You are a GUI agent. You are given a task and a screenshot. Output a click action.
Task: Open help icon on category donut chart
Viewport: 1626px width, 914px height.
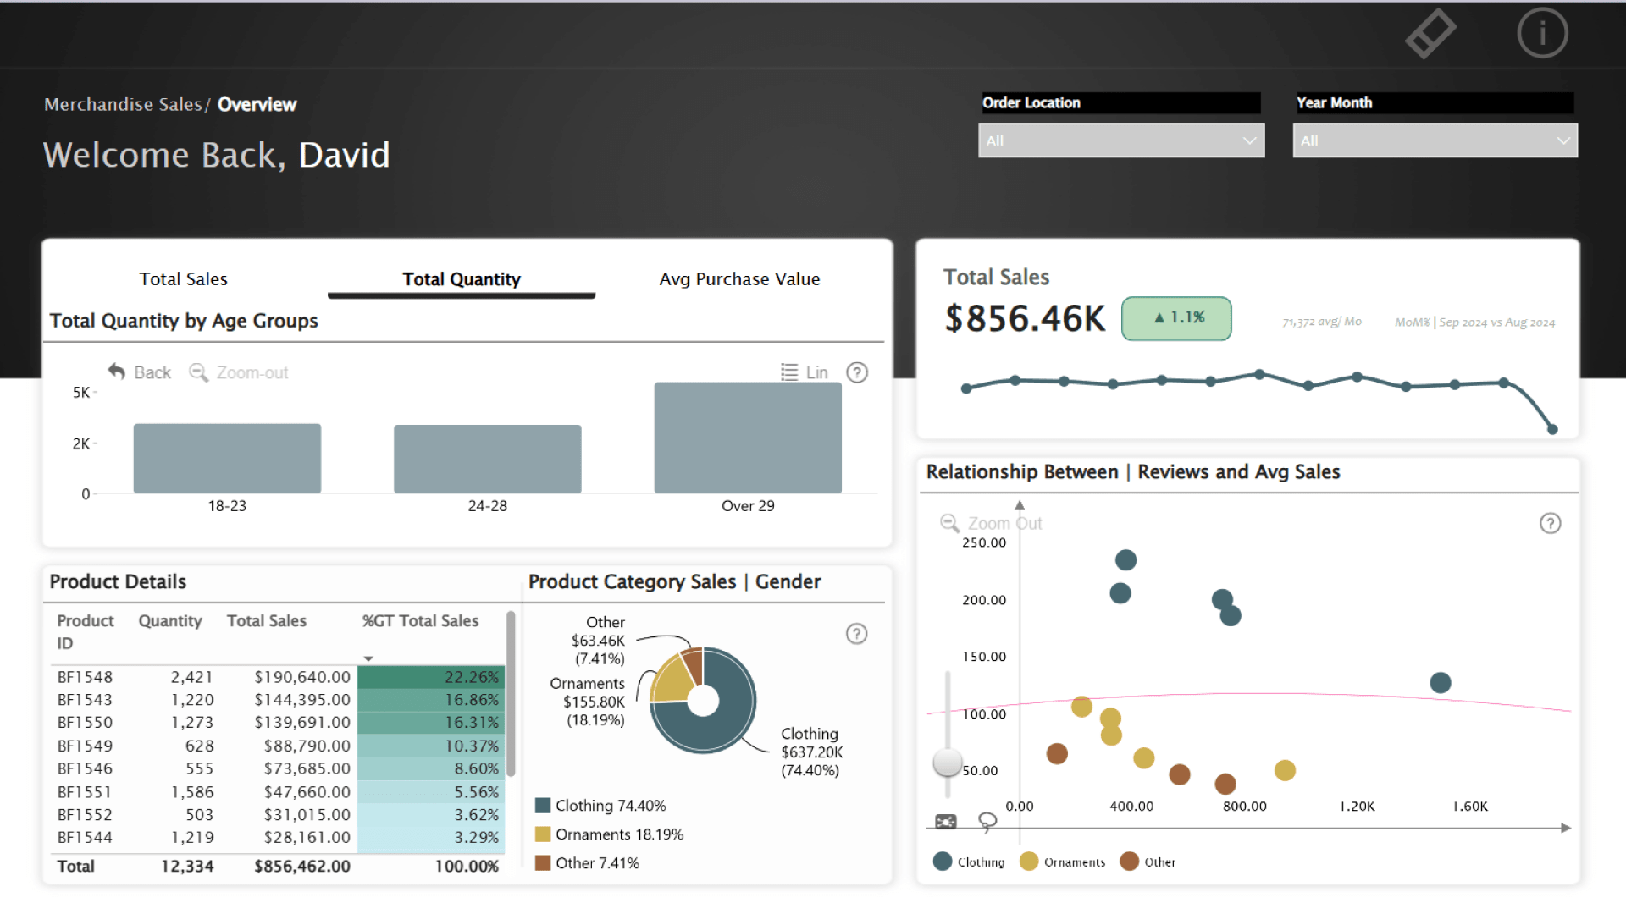click(x=856, y=634)
